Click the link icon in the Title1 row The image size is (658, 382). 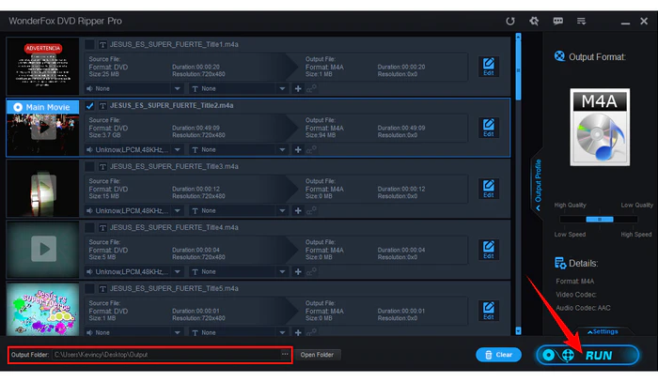click(311, 88)
